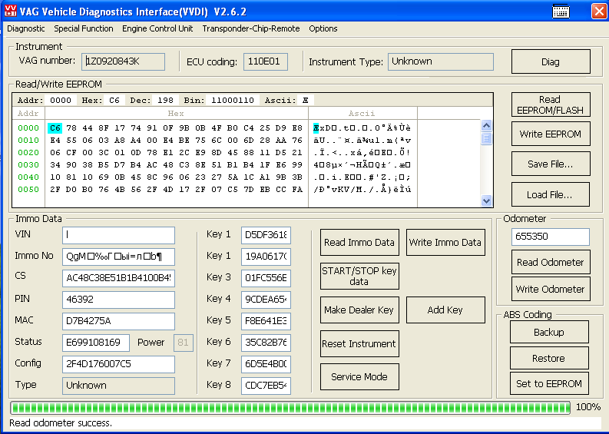
Task: Click the Read Immo Data button
Action: [359, 243]
